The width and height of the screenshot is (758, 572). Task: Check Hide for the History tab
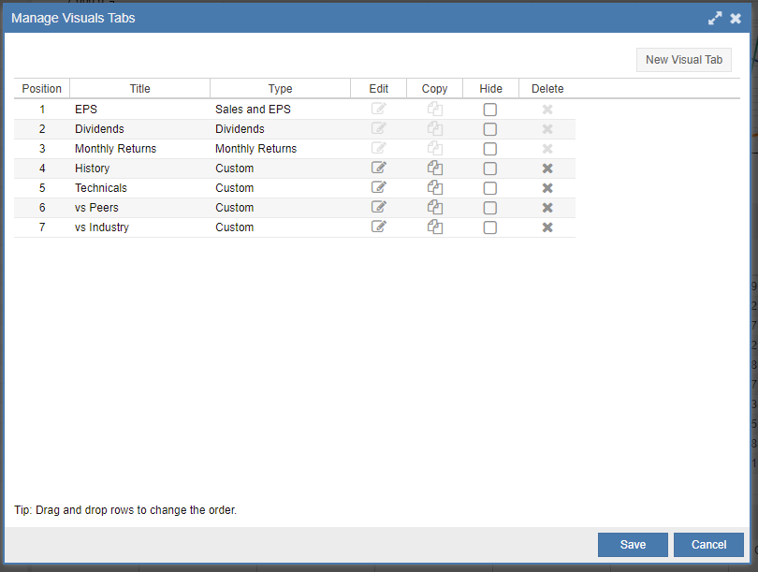pyautogui.click(x=490, y=169)
